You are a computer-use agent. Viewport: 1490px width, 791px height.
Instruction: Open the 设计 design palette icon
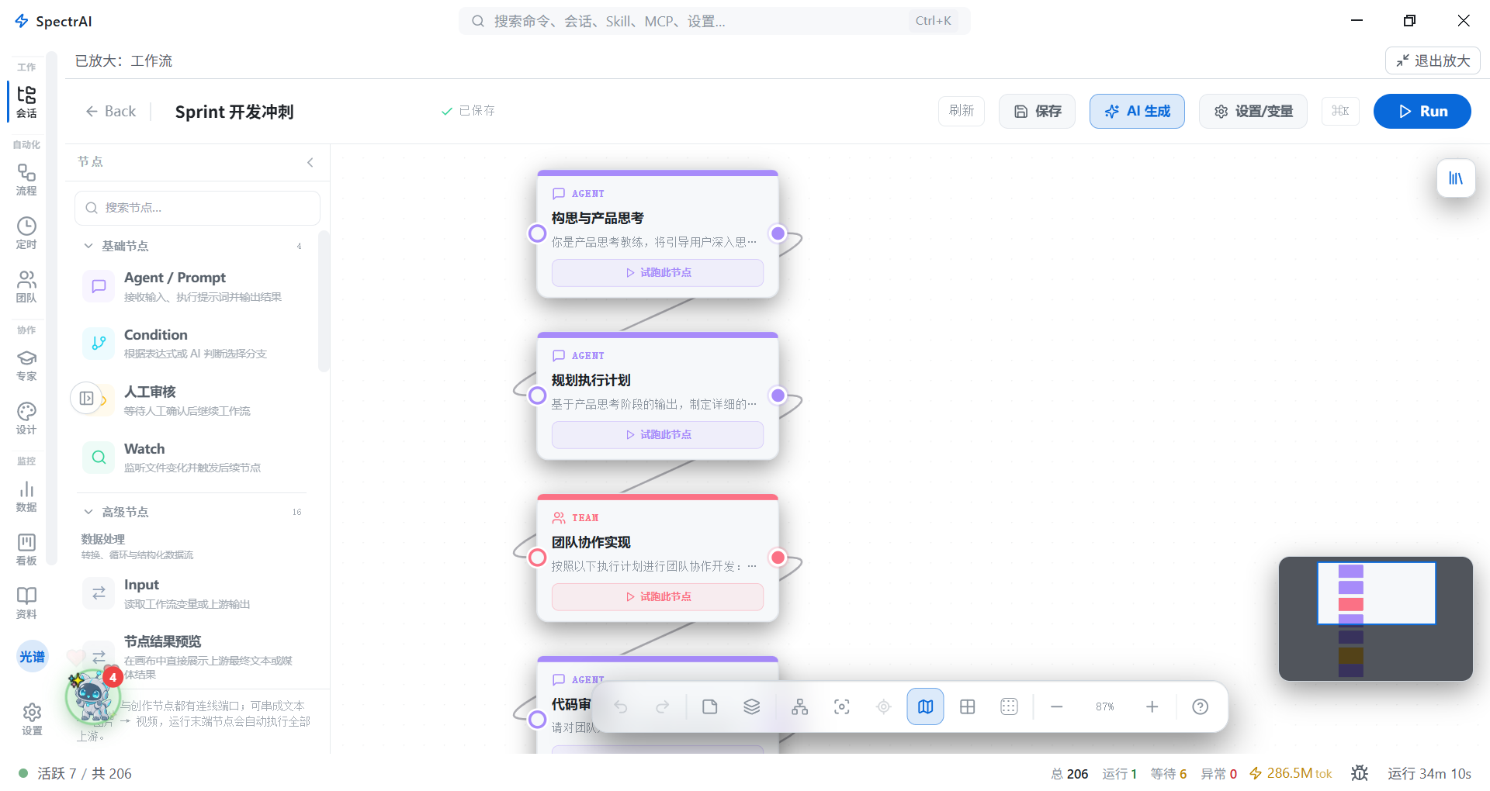click(26, 418)
